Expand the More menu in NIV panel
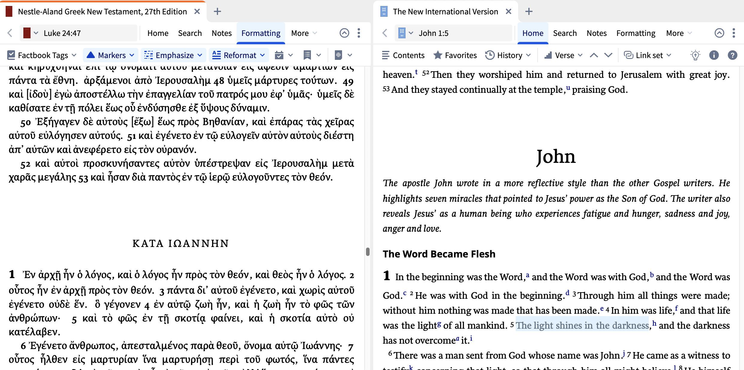This screenshot has width=744, height=370. (x=679, y=33)
